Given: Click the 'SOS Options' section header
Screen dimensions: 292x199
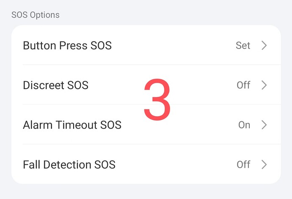Looking at the screenshot, I should tap(36, 15).
